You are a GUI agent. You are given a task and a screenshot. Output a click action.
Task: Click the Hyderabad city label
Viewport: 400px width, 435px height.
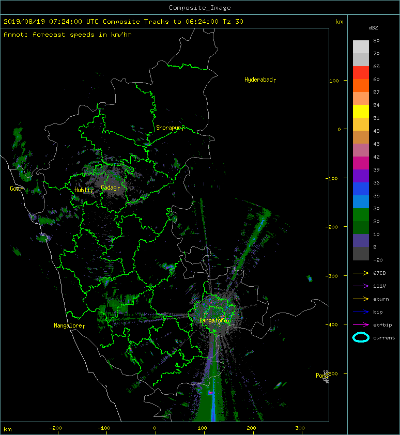[259, 80]
